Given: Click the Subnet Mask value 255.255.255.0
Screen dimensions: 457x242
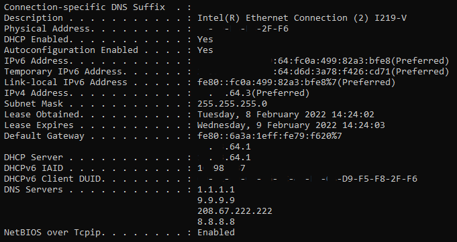Looking at the screenshot, I should tap(232, 104).
